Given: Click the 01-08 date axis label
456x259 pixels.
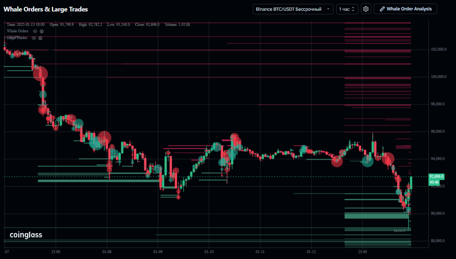Looking at the screenshot, I should (x=107, y=251).
